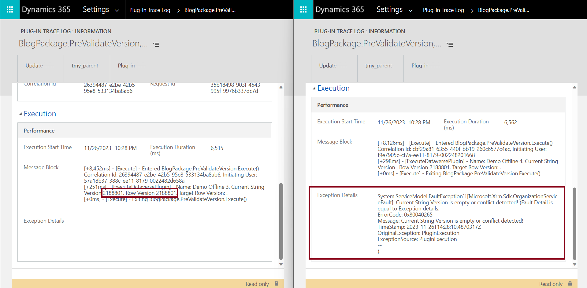Click Message Block text in right window
The width and height of the screenshot is (587, 288).
pos(468,158)
